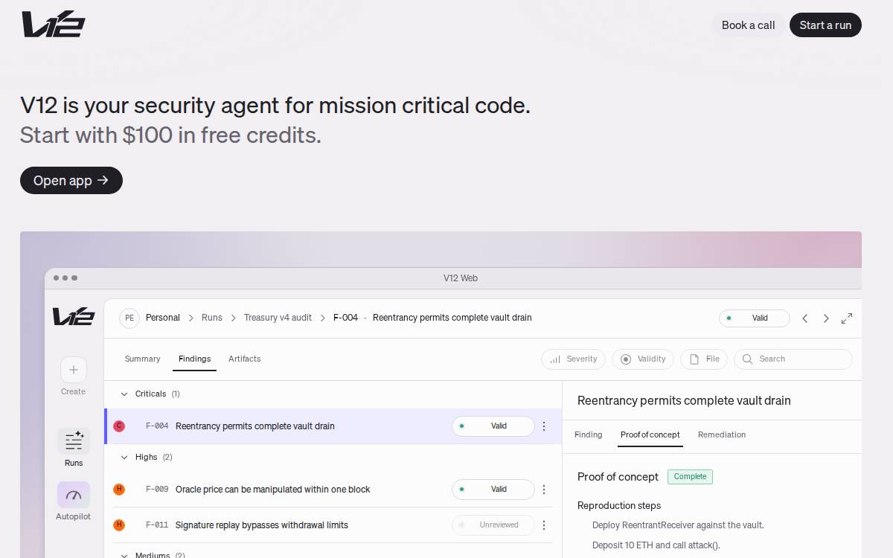This screenshot has width=893, height=558.
Task: Change the Valid status on F-004 row
Action: coord(493,426)
